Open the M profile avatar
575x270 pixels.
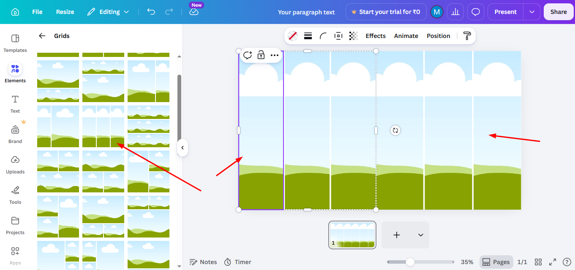click(x=436, y=12)
